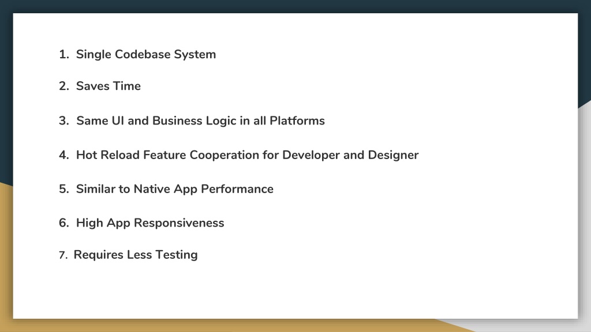
Task: Click the line starting "Hot Reload Feature Cooperation"
Action: tap(247, 155)
